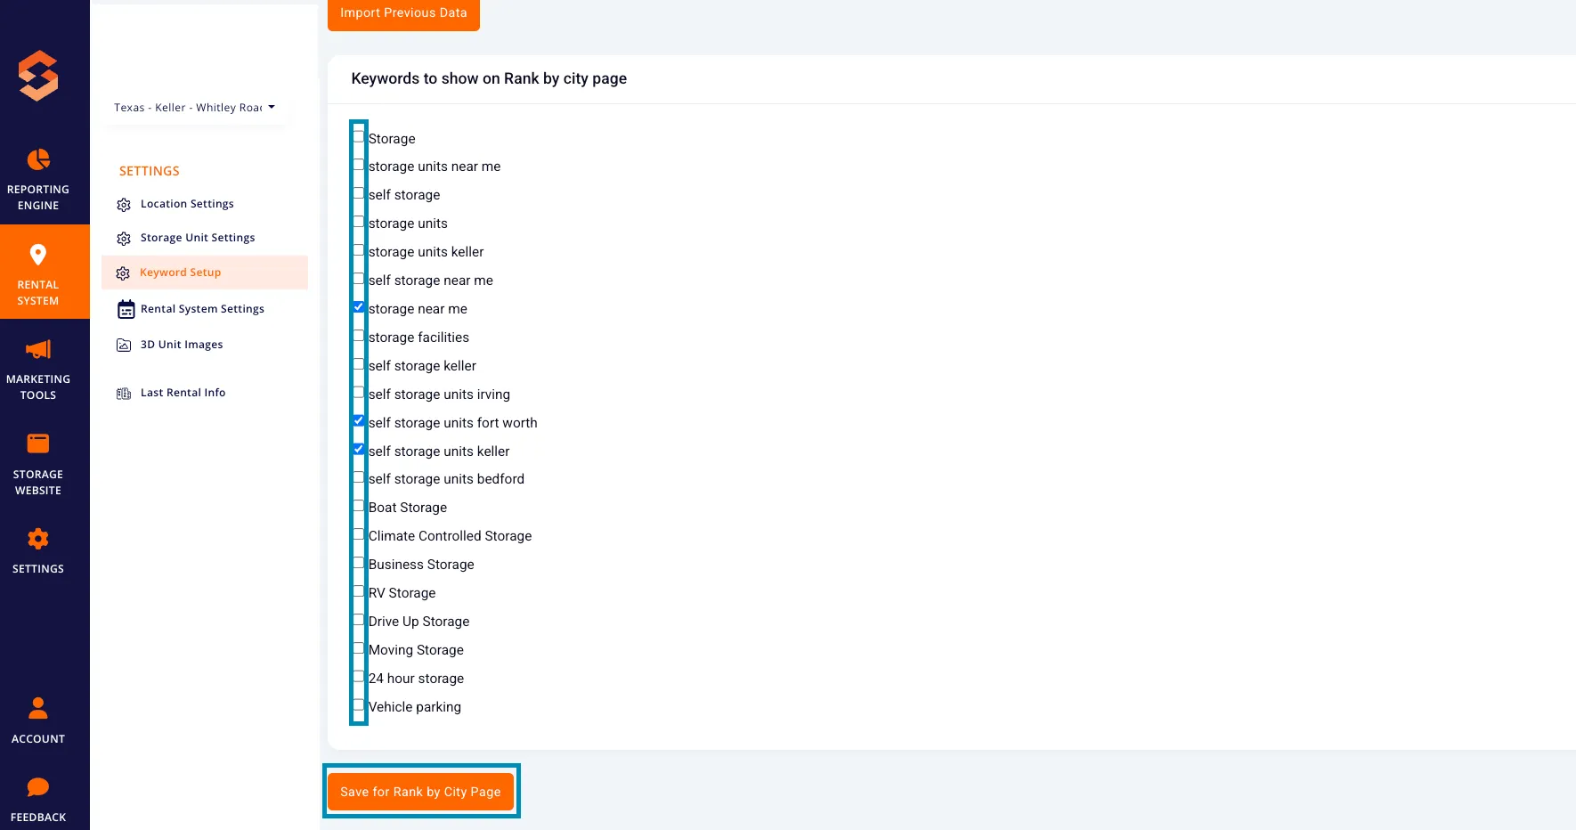Open Reporting Engine pie chart icon
This screenshot has width=1576, height=830.
[38, 159]
